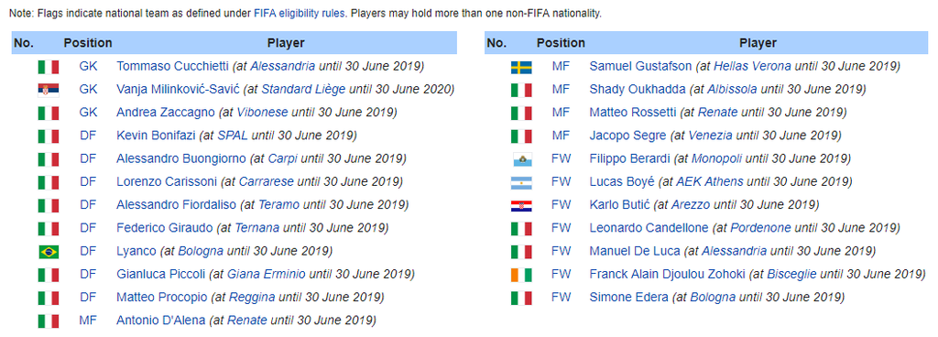Click the FW position link for Leonardo Candellone
Screen dimensions: 938x337
[562, 228]
